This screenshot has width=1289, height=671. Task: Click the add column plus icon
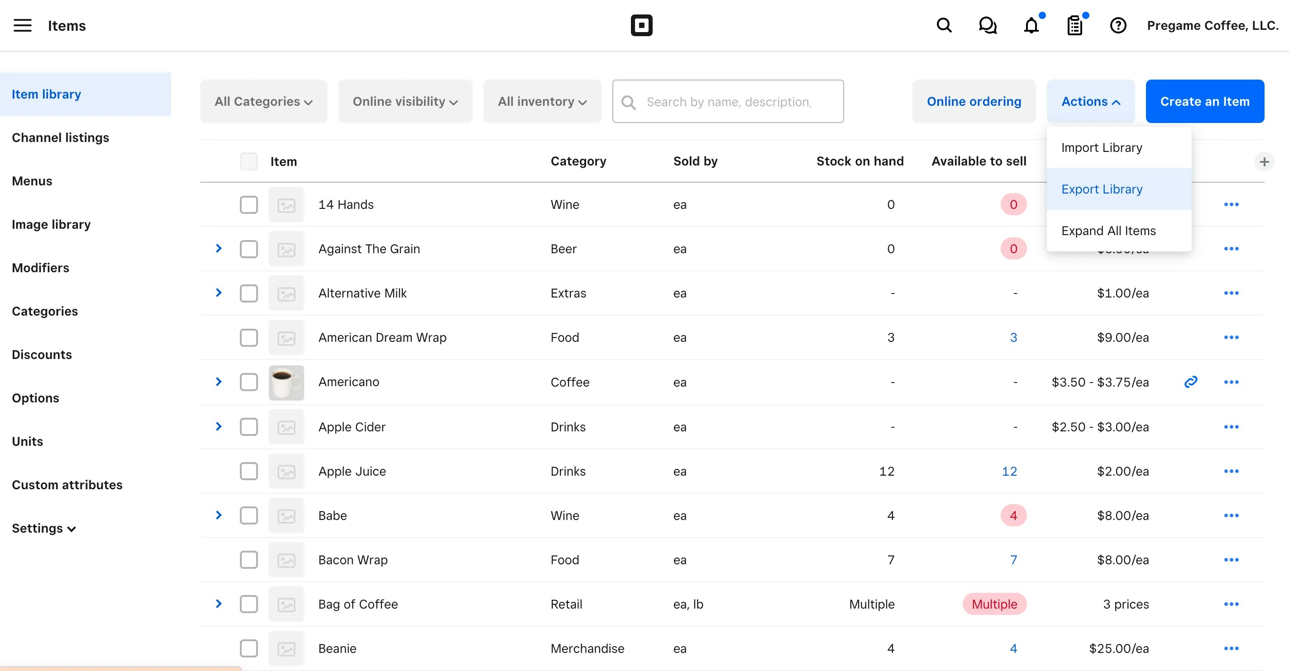point(1264,162)
